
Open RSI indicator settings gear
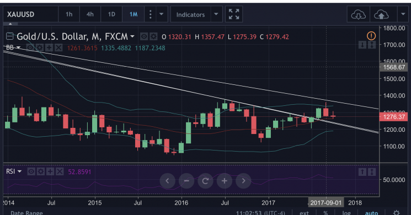pos(41,171)
